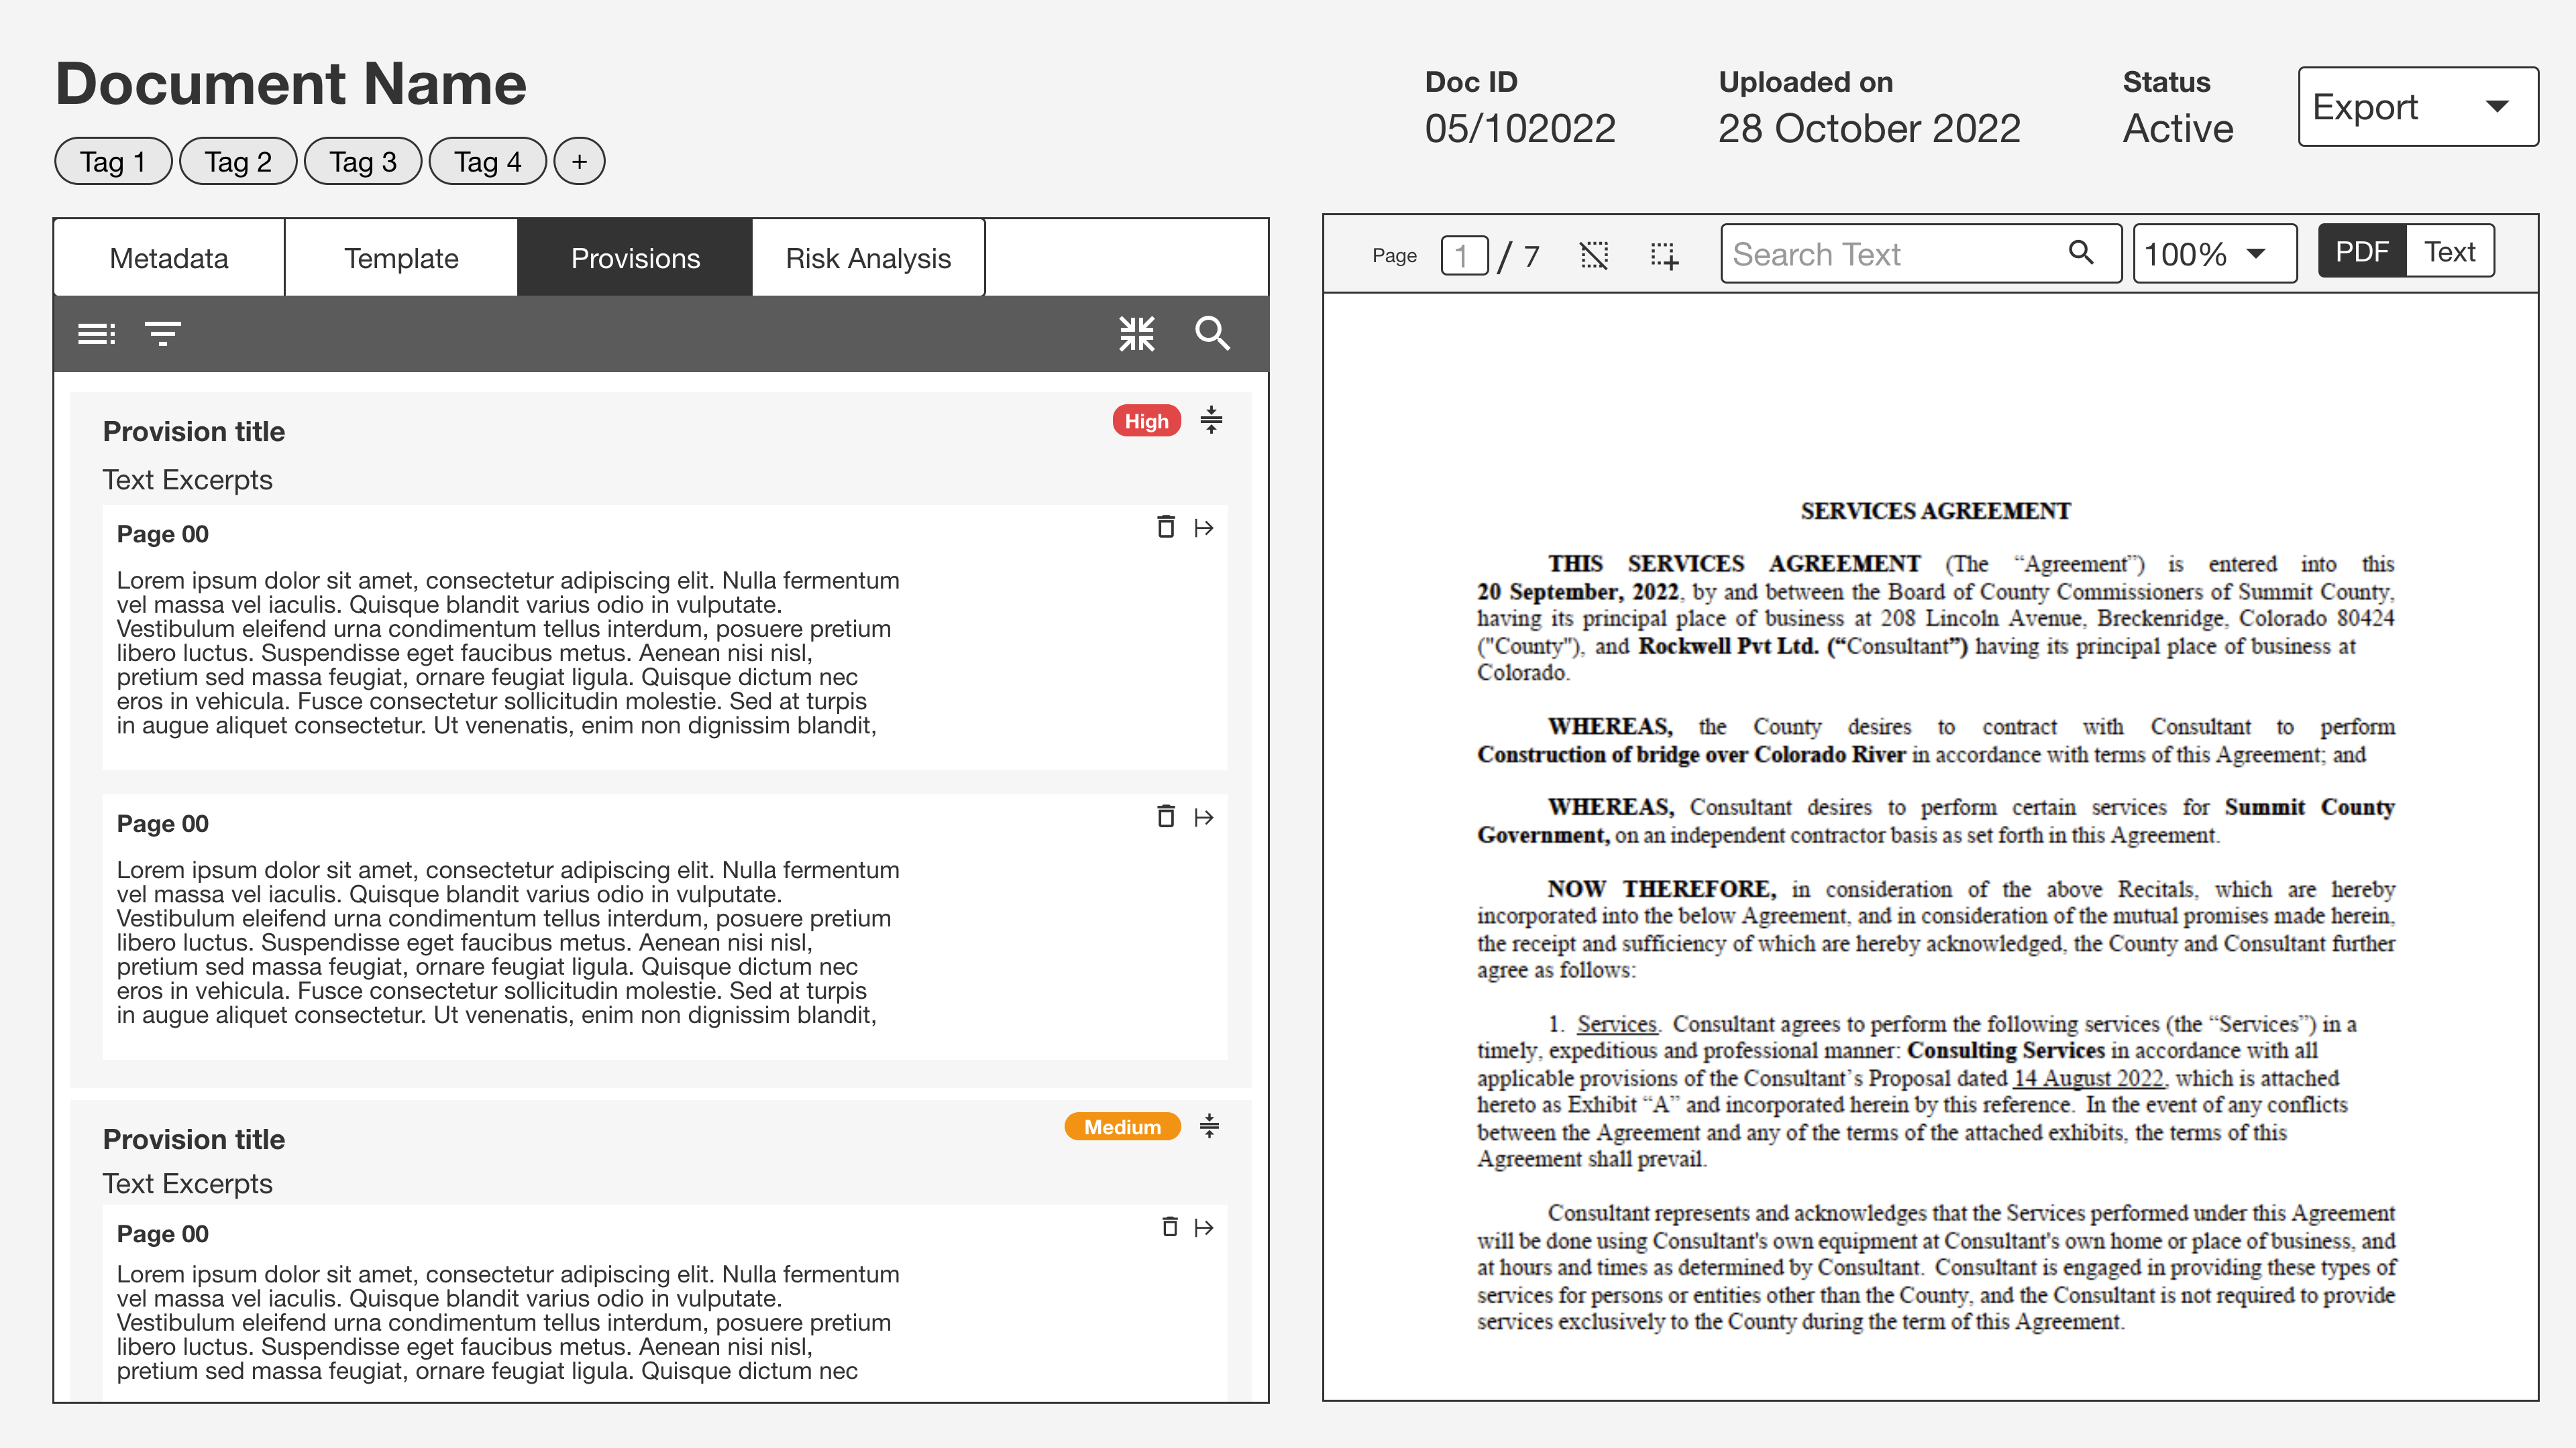This screenshot has height=1448, width=2576.
Task: Click the plus button to add a tag
Action: point(579,161)
